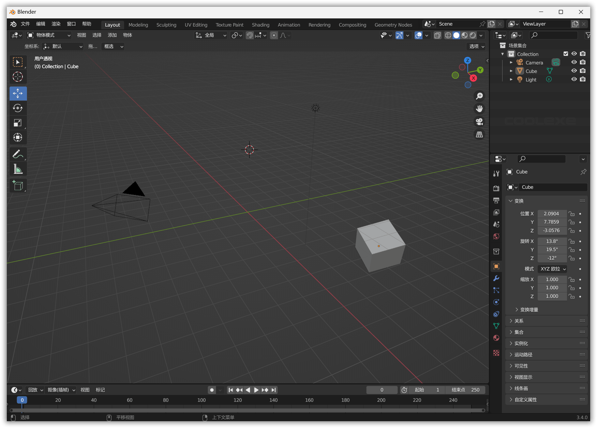The height and width of the screenshot is (428, 597).
Task: Click the zoom magnifier icon in the viewport
Action: [x=479, y=96]
